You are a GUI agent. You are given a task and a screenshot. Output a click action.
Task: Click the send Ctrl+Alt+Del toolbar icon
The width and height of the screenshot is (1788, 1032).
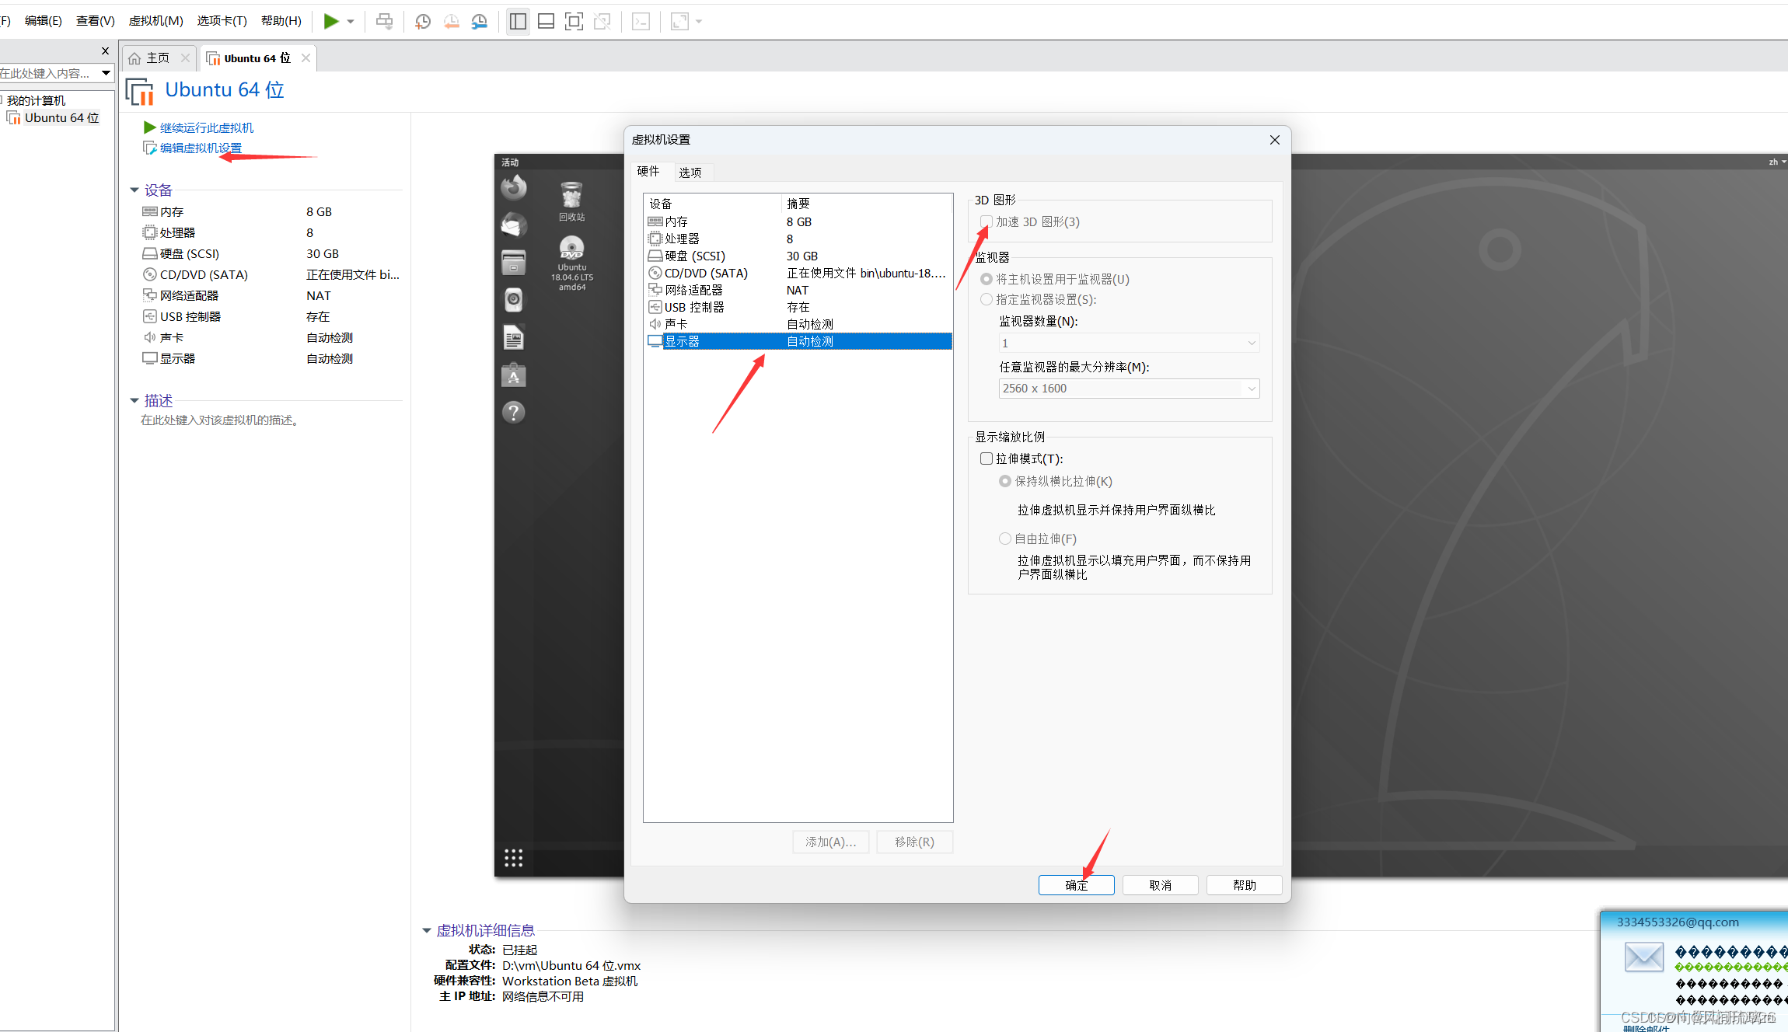tap(384, 21)
